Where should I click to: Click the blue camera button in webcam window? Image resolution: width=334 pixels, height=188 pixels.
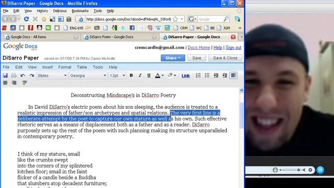[320, 170]
